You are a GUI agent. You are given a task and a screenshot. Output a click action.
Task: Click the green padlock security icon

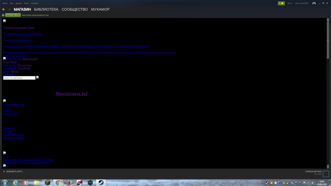[x=3, y=15]
